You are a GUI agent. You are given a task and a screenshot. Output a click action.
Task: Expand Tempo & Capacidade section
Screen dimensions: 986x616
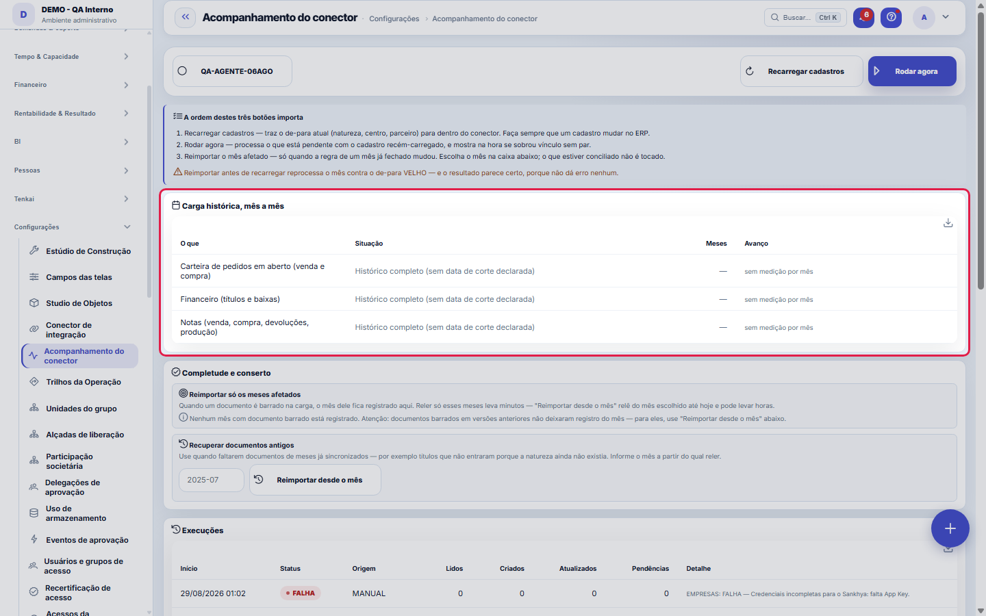tap(72, 57)
